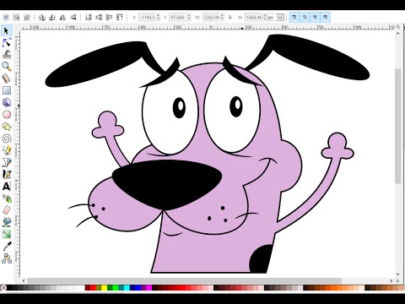
Task: Click the Deselect icon
Action: coord(27,18)
